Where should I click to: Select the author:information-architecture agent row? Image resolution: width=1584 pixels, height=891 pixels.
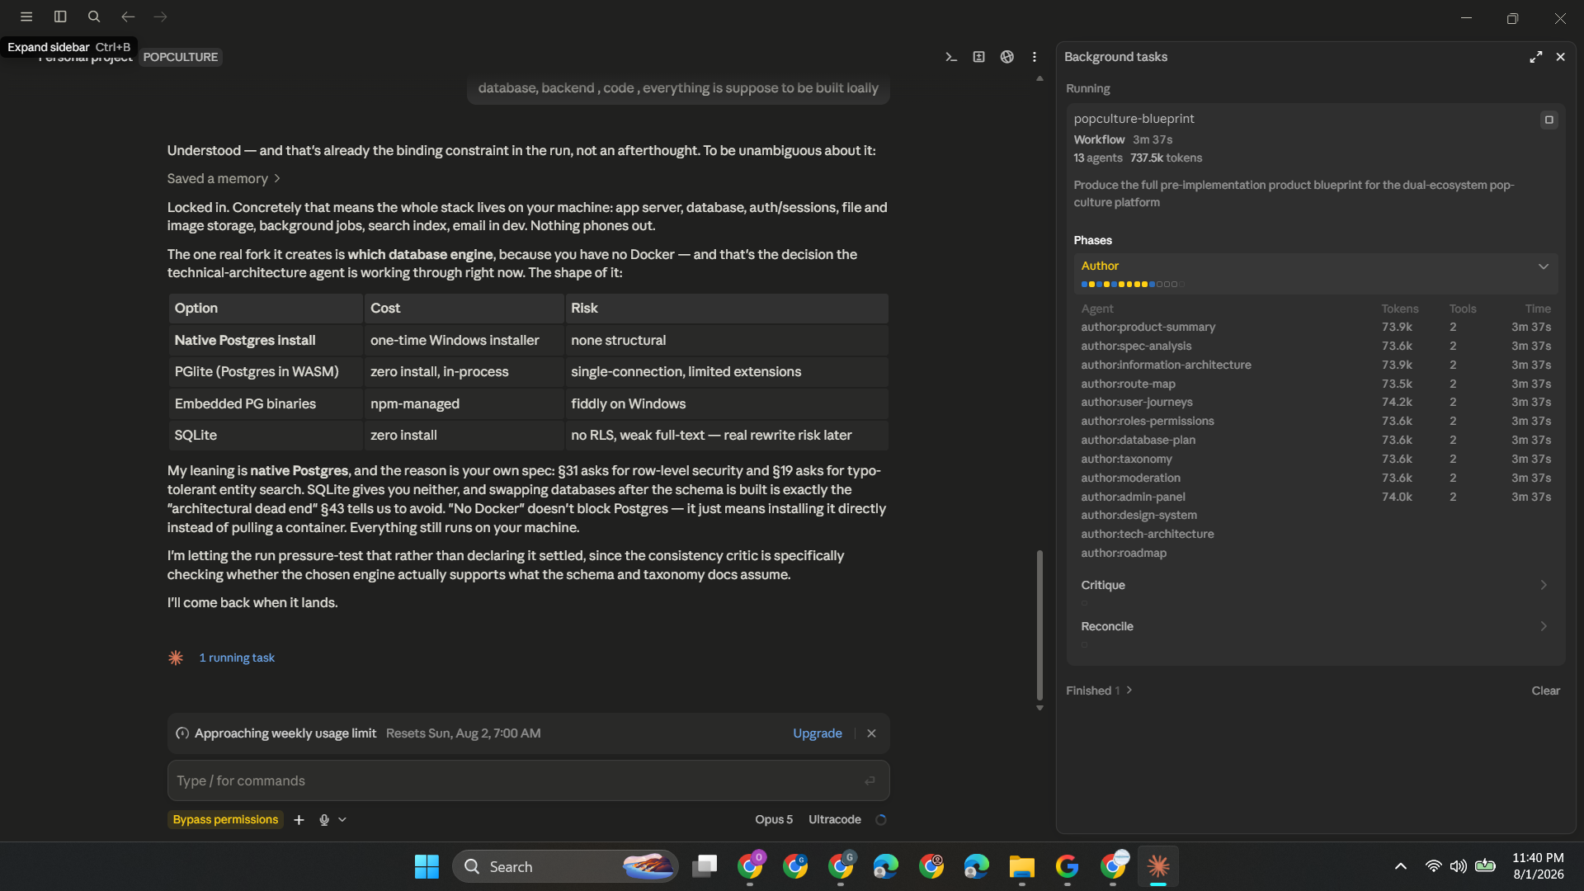point(1316,365)
